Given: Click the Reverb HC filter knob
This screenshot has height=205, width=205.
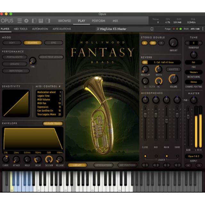Looking at the screenshot, I should 159,81.
